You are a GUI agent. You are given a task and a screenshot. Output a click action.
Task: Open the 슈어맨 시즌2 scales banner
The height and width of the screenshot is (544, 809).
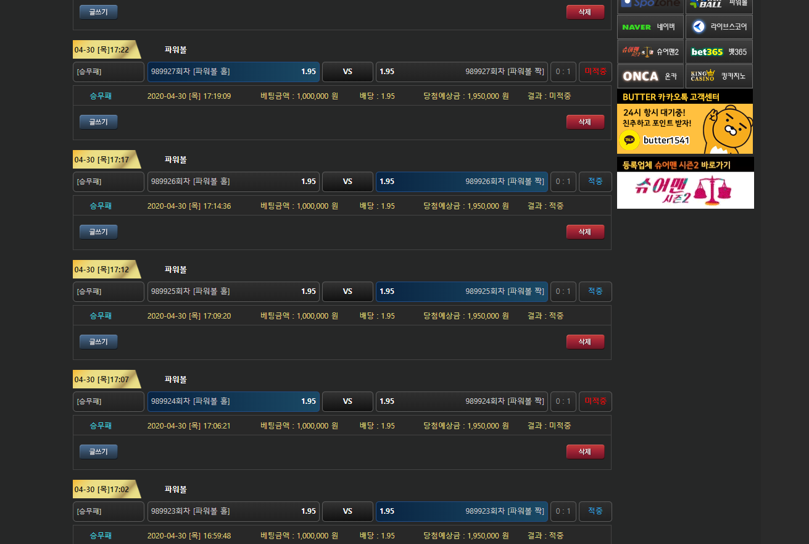pyautogui.click(x=685, y=190)
